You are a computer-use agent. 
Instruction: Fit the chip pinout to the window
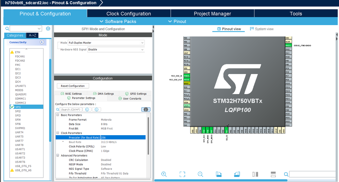point(182,174)
